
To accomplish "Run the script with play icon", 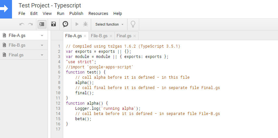I will click(77, 24).
